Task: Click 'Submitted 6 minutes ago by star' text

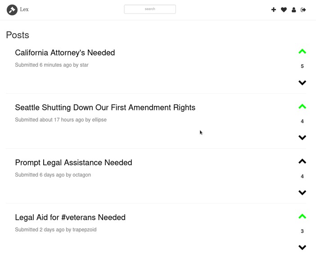Action: click(52, 65)
